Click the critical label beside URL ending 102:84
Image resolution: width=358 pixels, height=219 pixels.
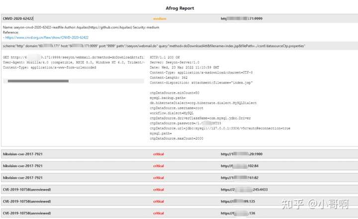159,166
